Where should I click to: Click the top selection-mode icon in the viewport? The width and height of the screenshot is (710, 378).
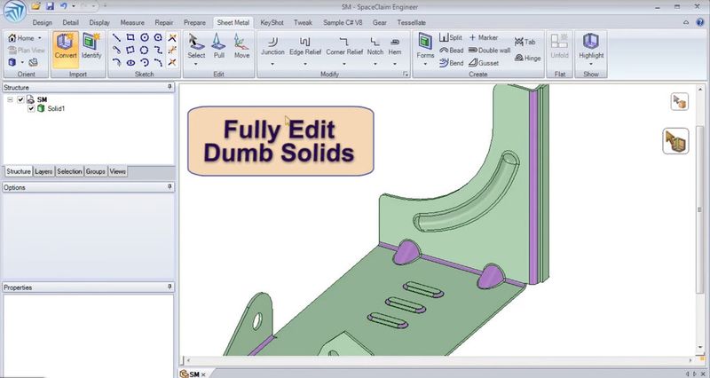pos(679,102)
